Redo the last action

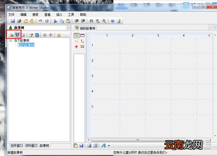tap(47, 21)
